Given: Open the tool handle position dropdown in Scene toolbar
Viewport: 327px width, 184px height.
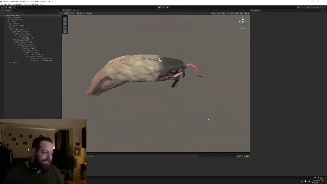Looking at the screenshot, I should click(x=67, y=13).
